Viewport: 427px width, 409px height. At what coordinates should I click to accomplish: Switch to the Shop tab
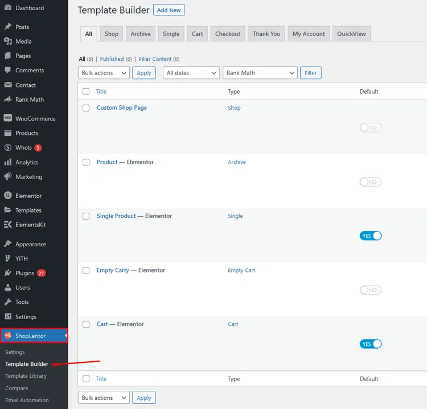(x=112, y=34)
